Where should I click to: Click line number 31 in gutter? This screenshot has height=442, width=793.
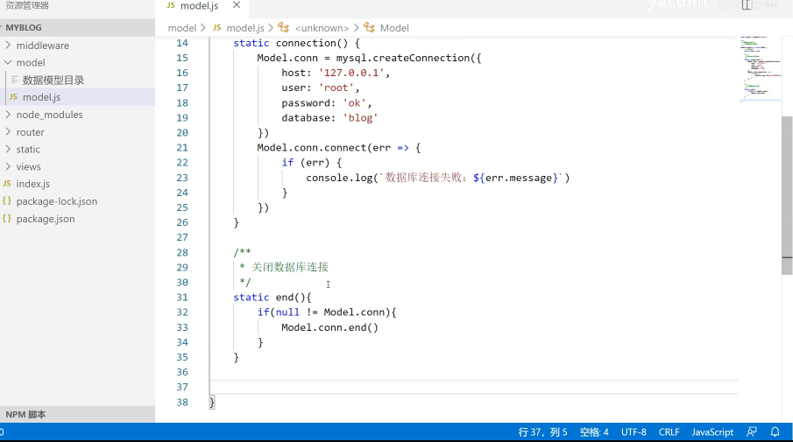tap(182, 297)
